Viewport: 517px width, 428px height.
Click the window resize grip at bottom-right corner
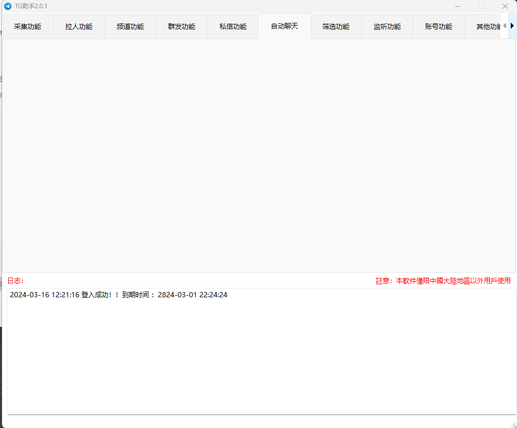513,424
